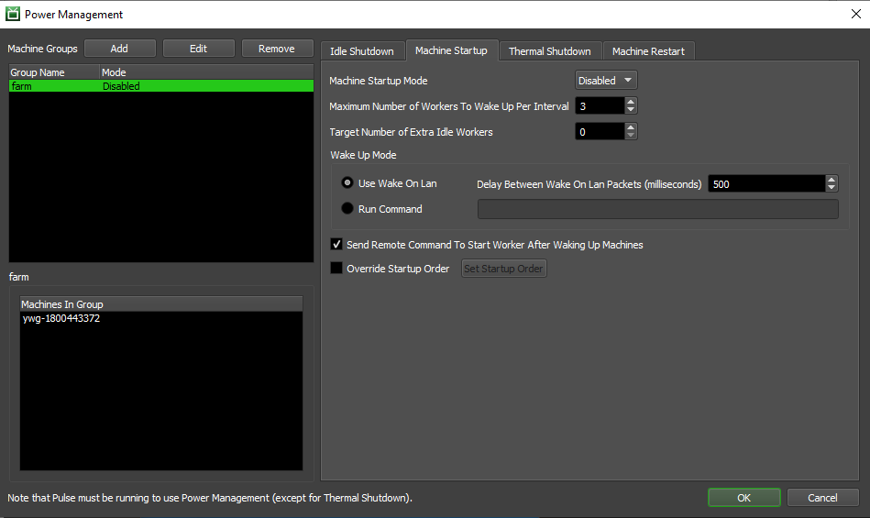This screenshot has width=870, height=518.
Task: Decrease Target Number of Extra Idle Workers
Action: coord(630,136)
